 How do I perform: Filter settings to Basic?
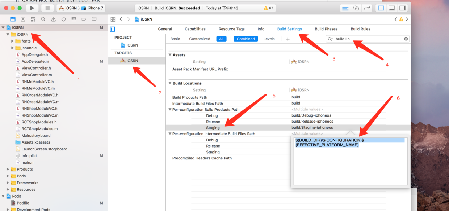point(175,39)
